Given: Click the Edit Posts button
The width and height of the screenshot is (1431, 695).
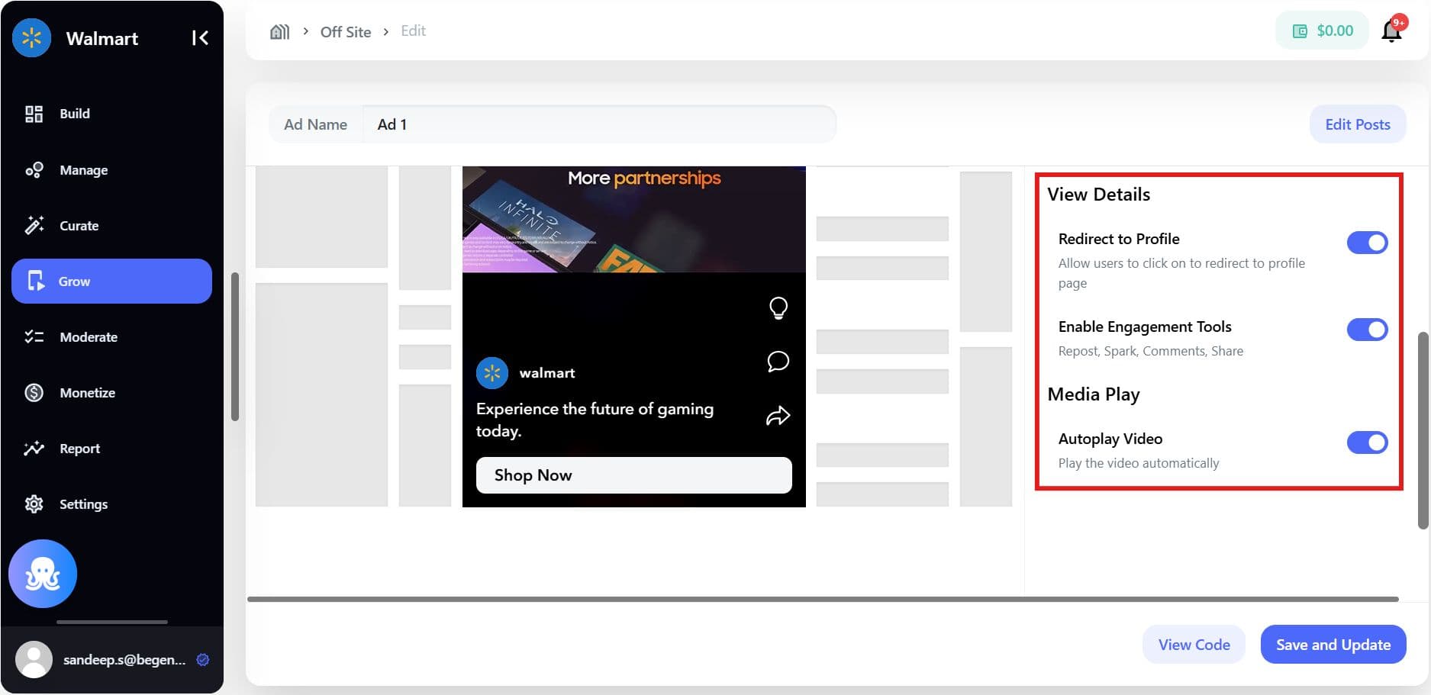Looking at the screenshot, I should (1358, 124).
